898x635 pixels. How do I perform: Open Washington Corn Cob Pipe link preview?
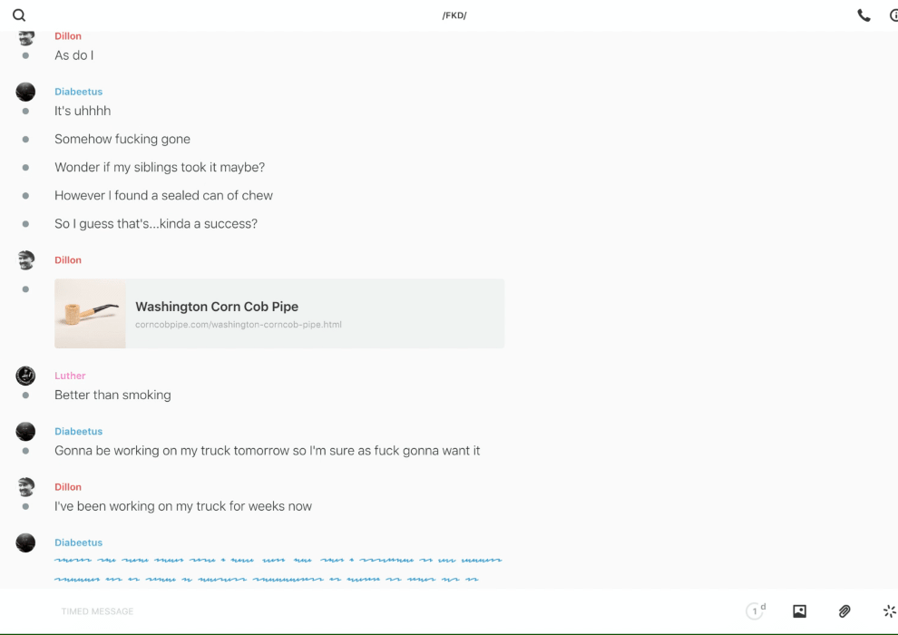[x=217, y=307]
